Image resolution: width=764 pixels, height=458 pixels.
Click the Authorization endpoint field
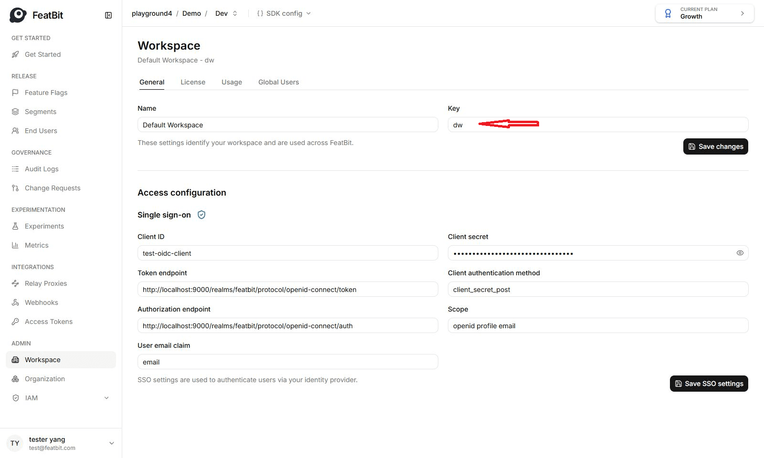pyautogui.click(x=288, y=325)
